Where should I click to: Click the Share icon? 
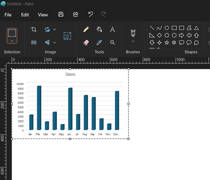point(76,14)
